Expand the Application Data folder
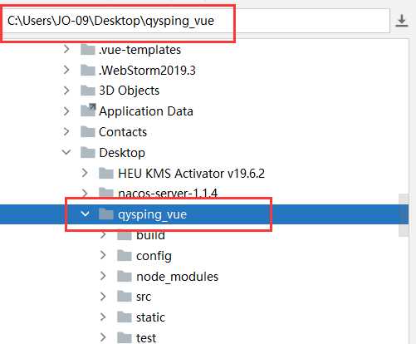Screen dimensions: 416x344 [66, 111]
